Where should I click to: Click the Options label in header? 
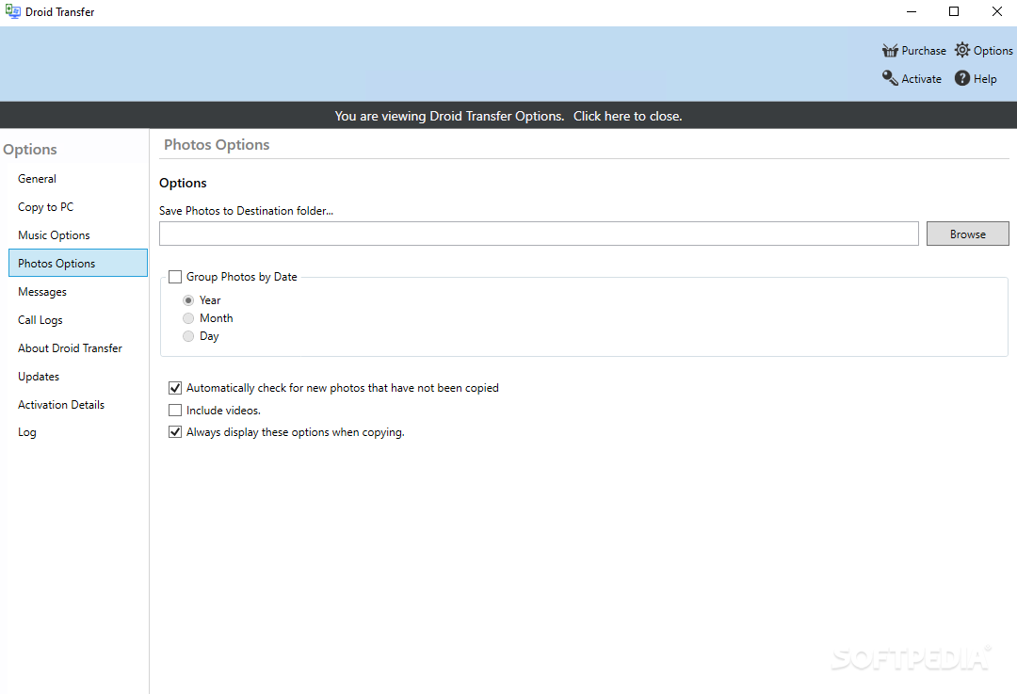click(x=993, y=51)
